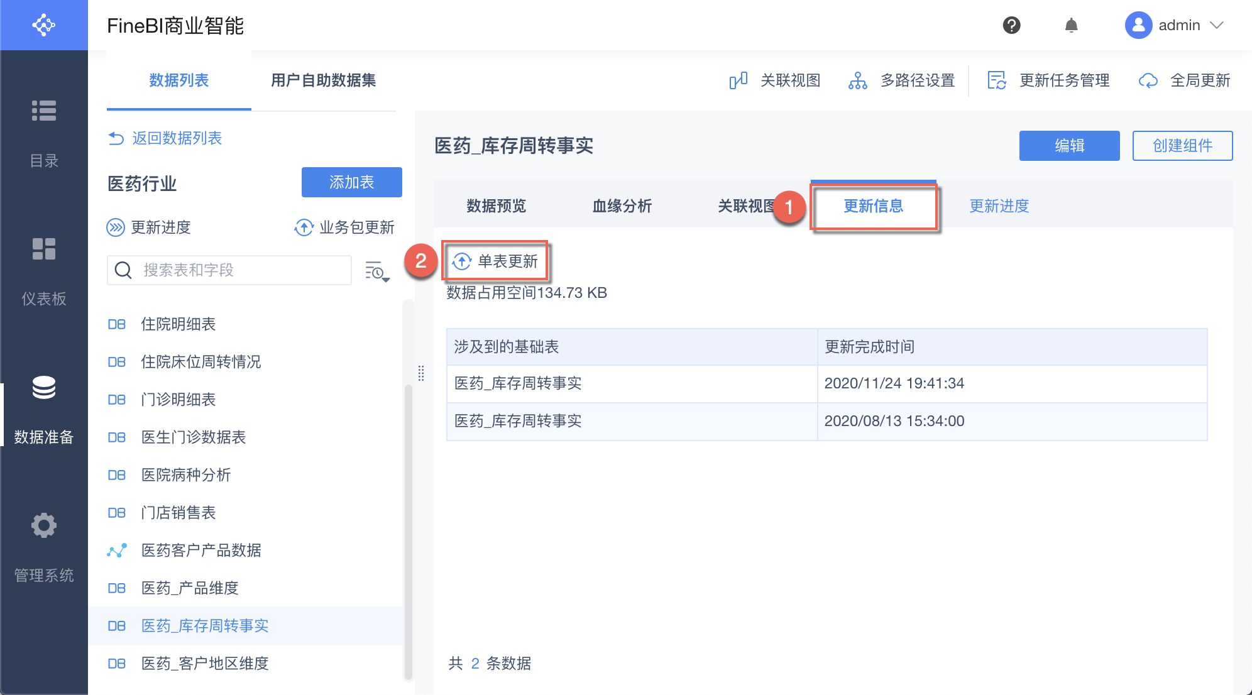Open 多路径设置 multi-path settings icon

[x=857, y=80]
